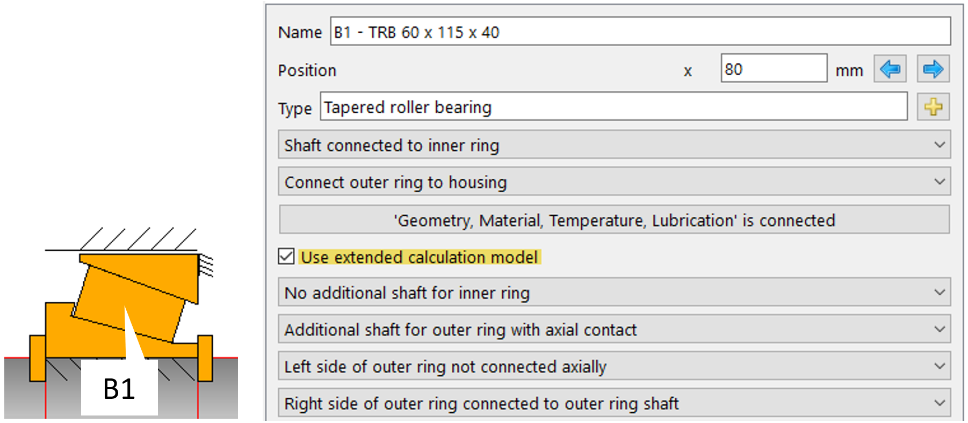The image size is (968, 423).
Task: Click the Position x value field
Action: click(x=773, y=69)
